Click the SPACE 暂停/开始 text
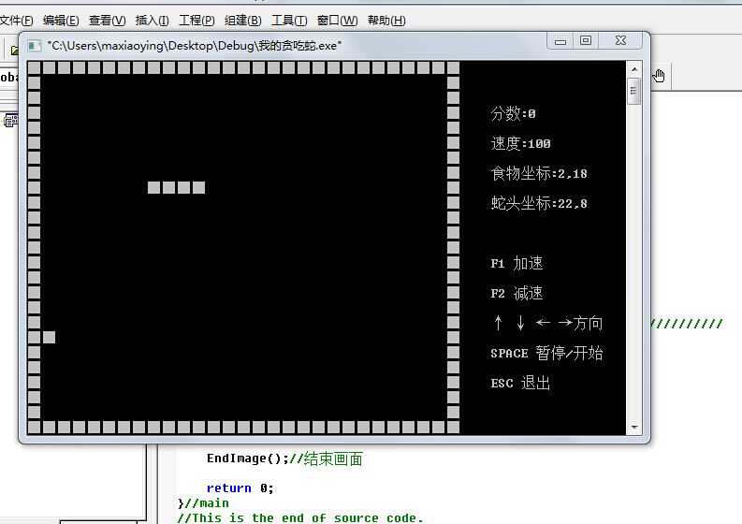Viewport: 742px width, 524px height. tap(546, 353)
